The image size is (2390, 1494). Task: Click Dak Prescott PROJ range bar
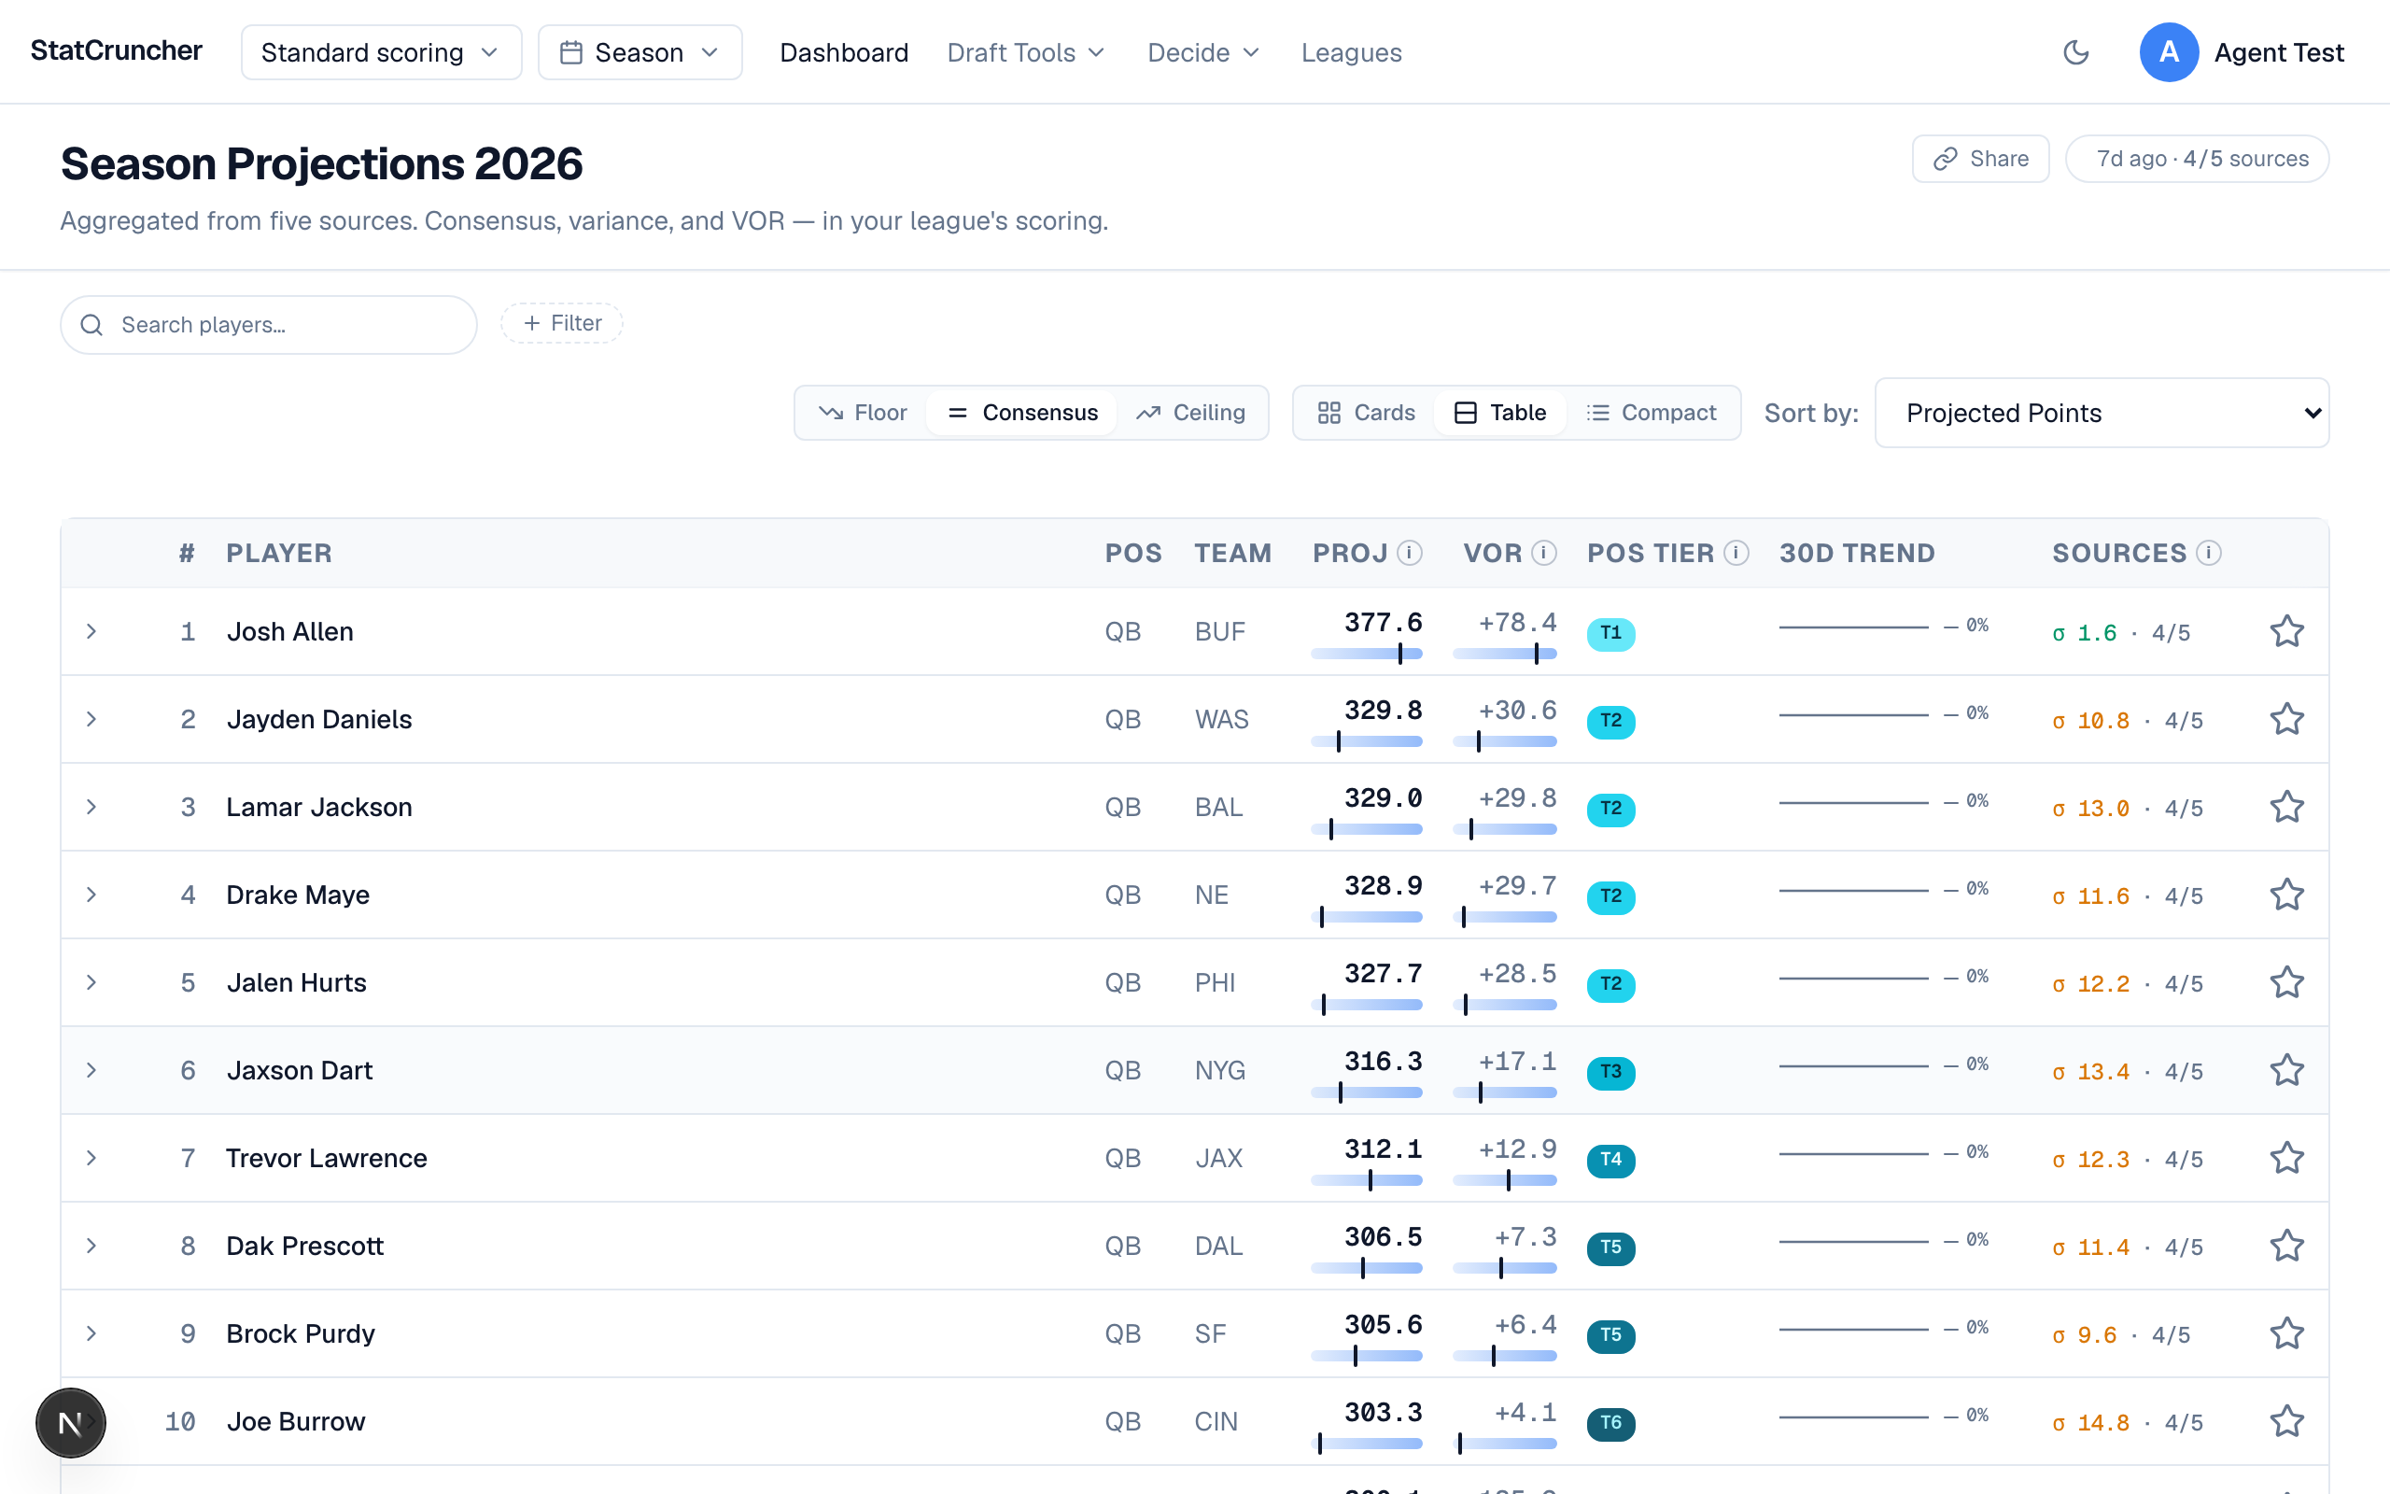click(x=1367, y=1268)
